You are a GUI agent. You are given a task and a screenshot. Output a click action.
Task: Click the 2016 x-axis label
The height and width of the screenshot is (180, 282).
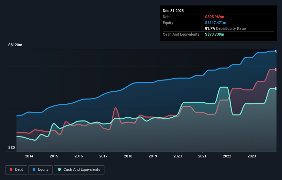pyautogui.click(x=79, y=156)
